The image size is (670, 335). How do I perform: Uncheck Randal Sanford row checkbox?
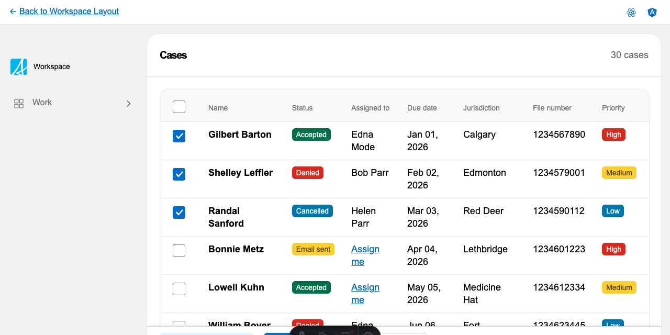179,213
